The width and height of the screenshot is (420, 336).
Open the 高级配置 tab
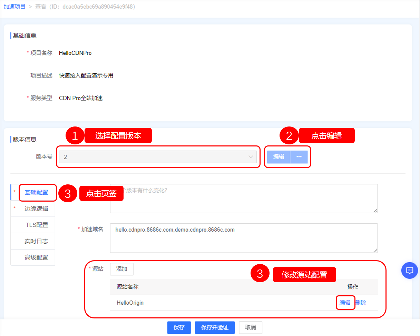tap(36, 257)
